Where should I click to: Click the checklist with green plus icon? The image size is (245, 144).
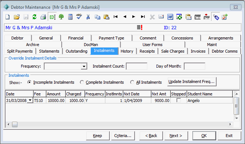coord(225,17)
